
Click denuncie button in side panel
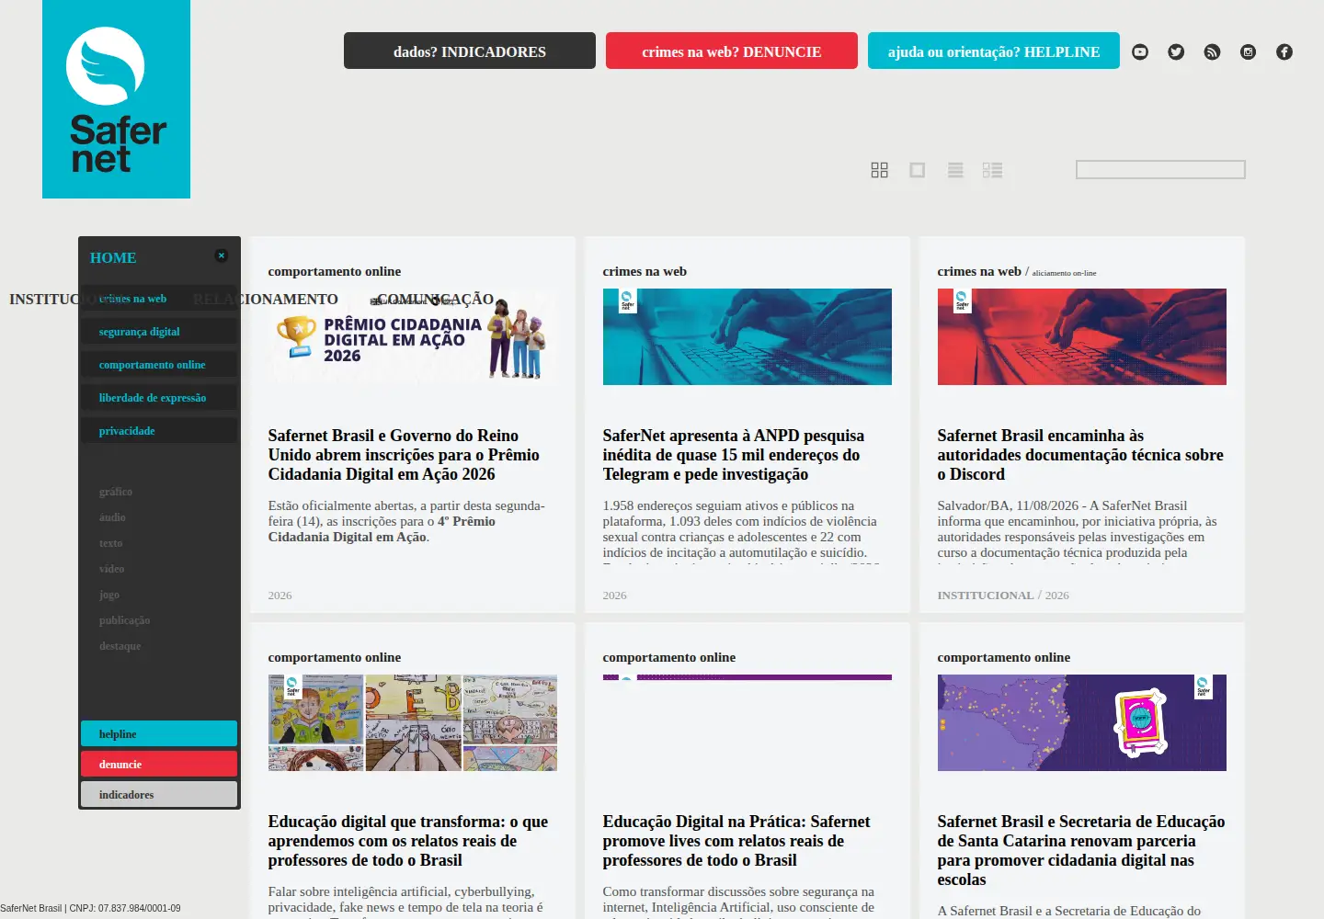[x=159, y=764]
